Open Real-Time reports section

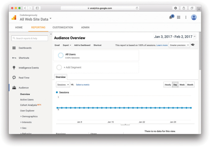[24, 78]
